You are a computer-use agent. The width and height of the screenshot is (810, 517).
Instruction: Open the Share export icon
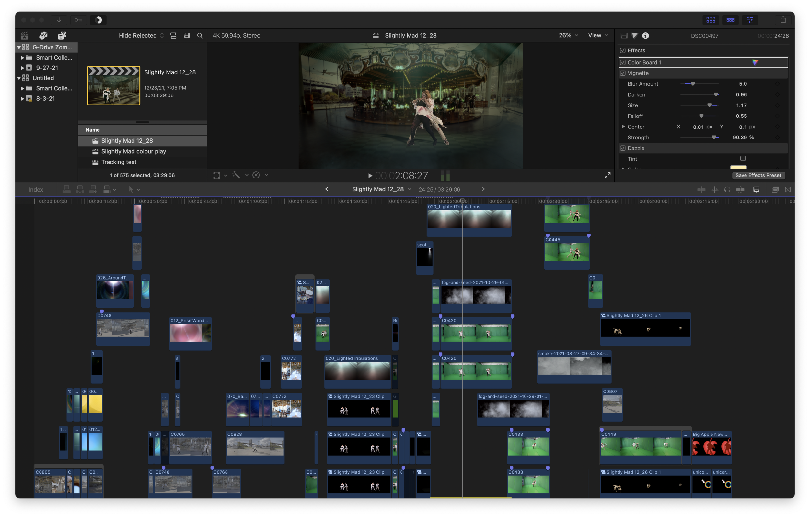pyautogui.click(x=783, y=20)
